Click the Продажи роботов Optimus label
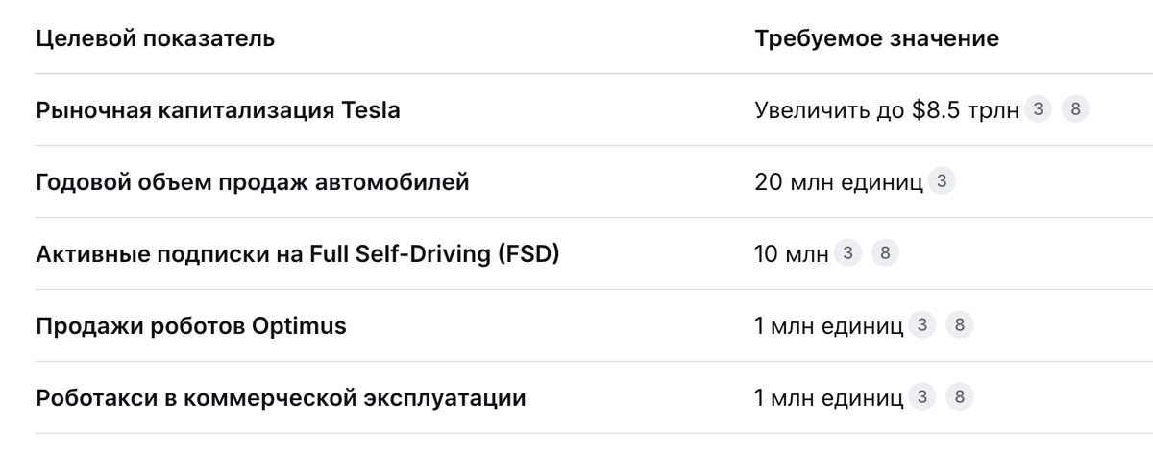The height and width of the screenshot is (452, 1153). (191, 326)
